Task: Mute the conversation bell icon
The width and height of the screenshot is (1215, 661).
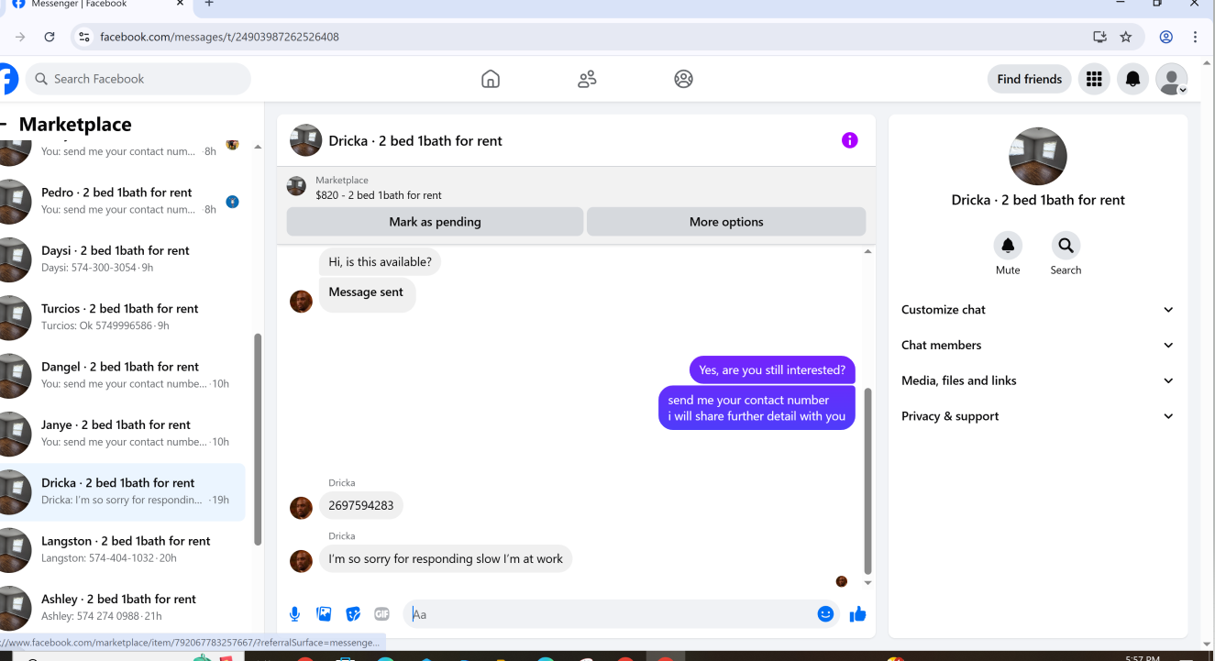Action: [1008, 246]
